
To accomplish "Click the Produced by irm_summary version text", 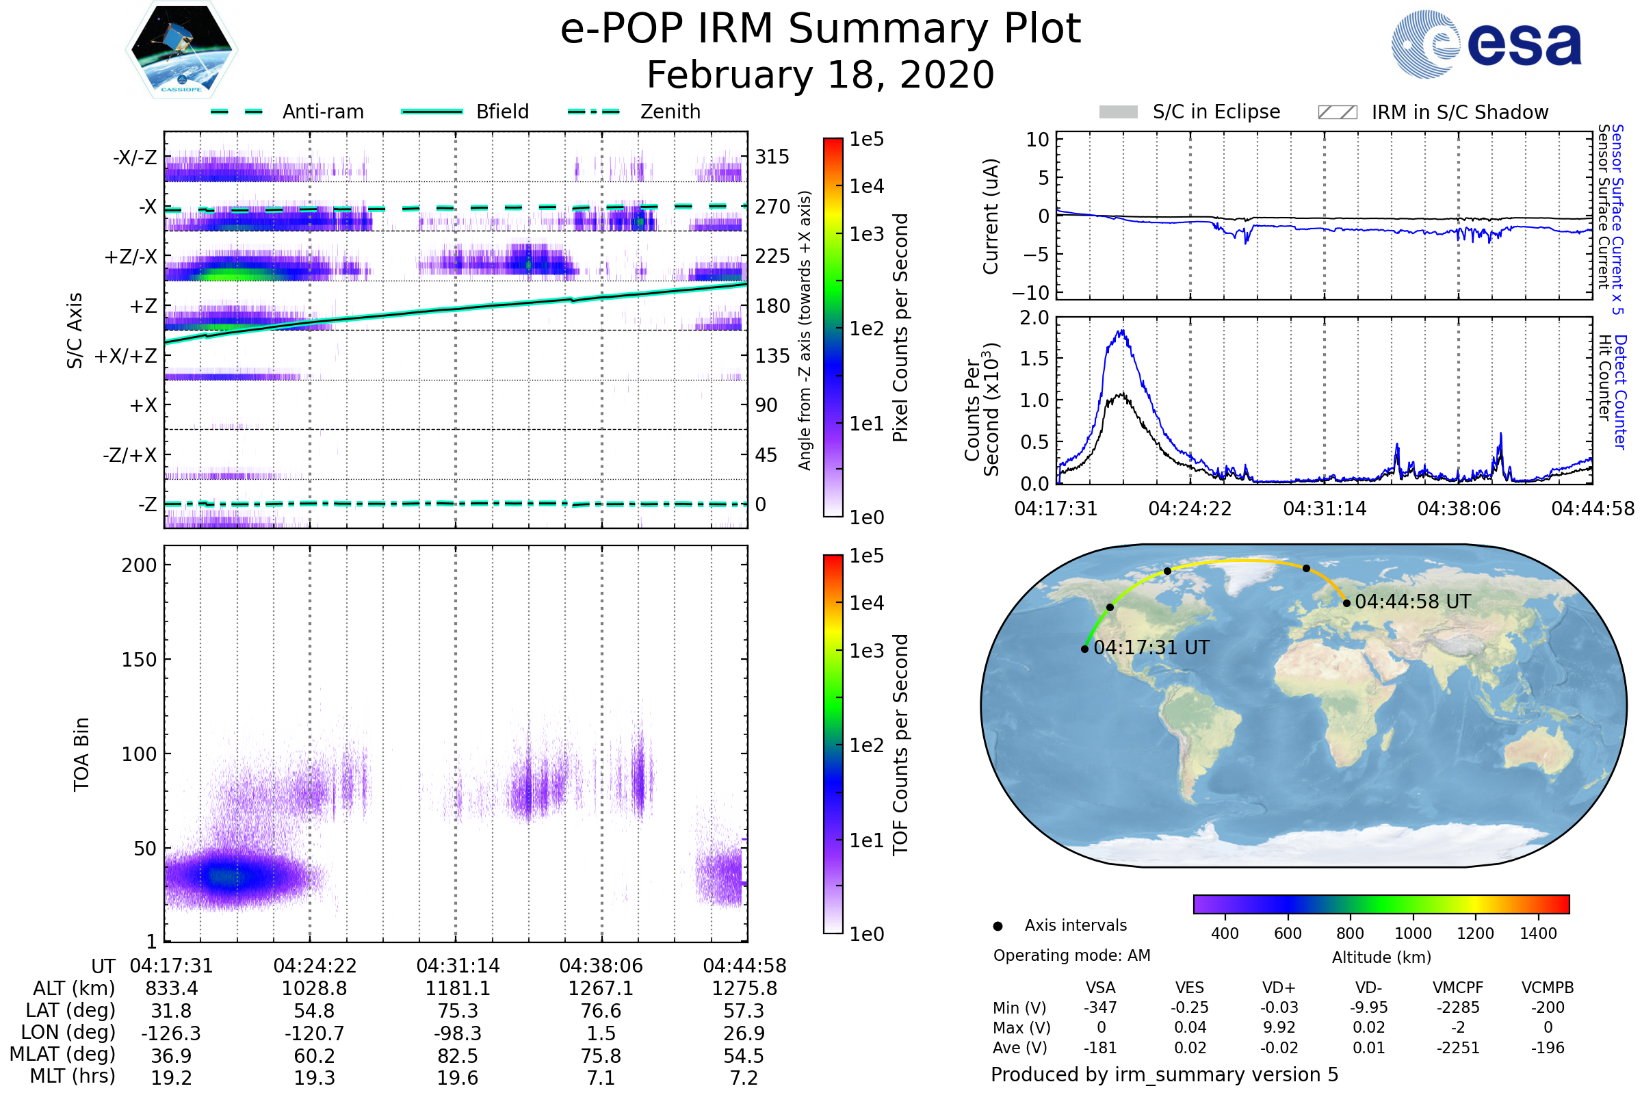I will pyautogui.click(x=1164, y=1074).
